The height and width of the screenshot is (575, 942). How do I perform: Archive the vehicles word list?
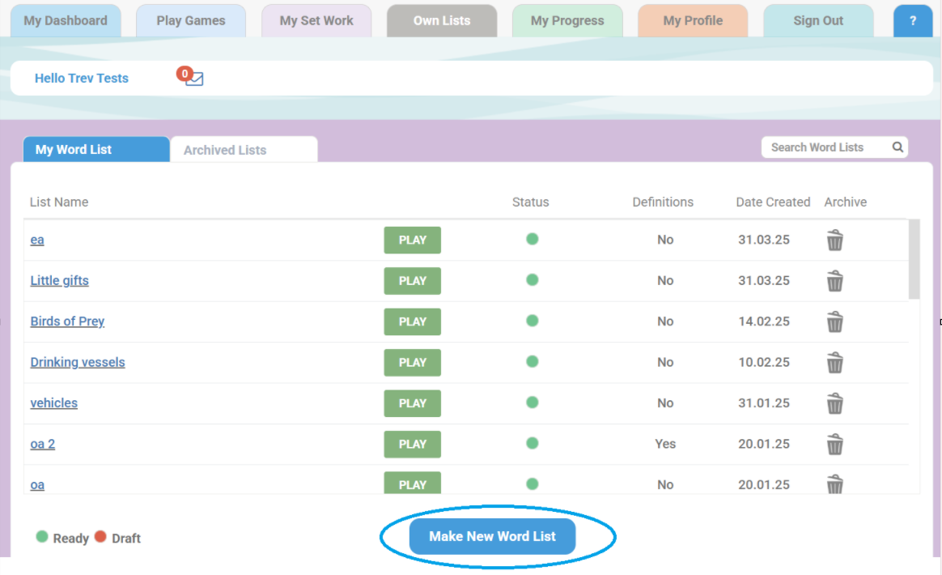pyautogui.click(x=834, y=403)
